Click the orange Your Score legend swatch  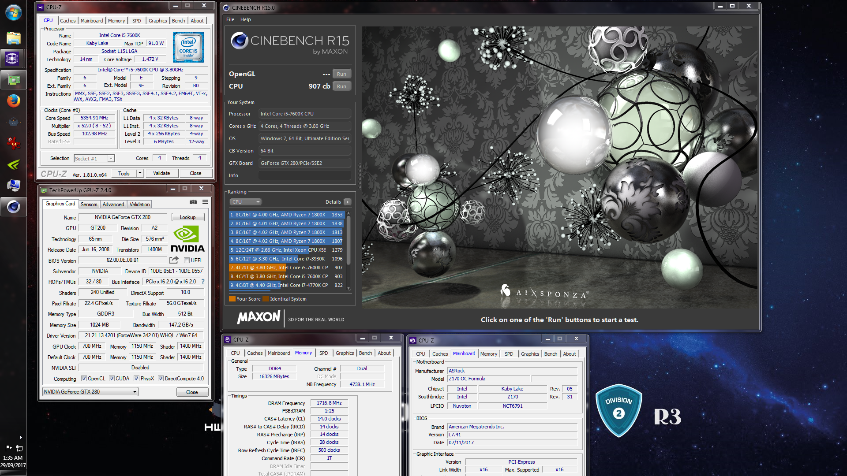(x=232, y=299)
